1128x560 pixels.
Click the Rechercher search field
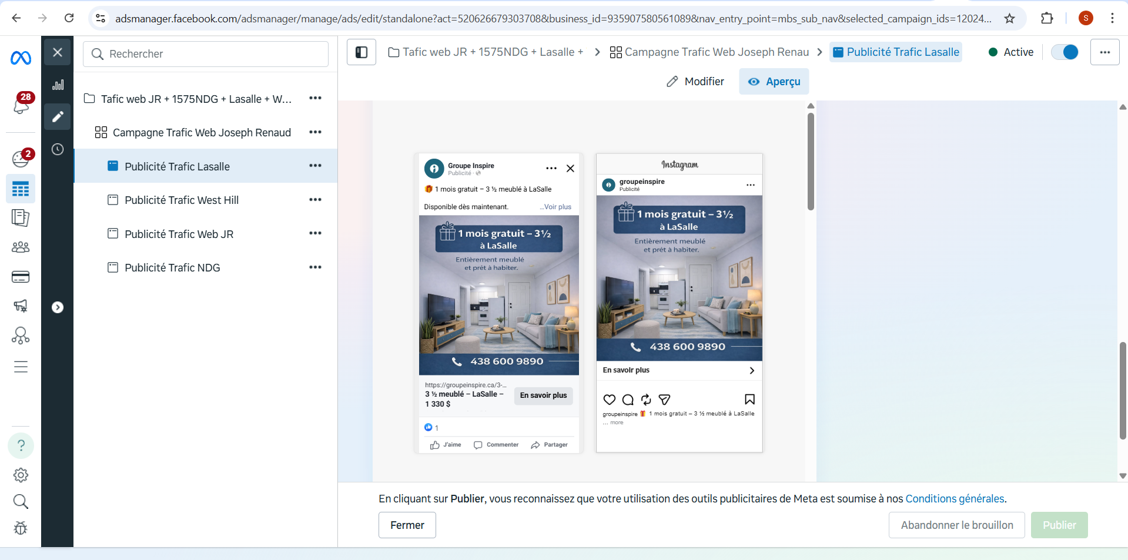(x=206, y=54)
